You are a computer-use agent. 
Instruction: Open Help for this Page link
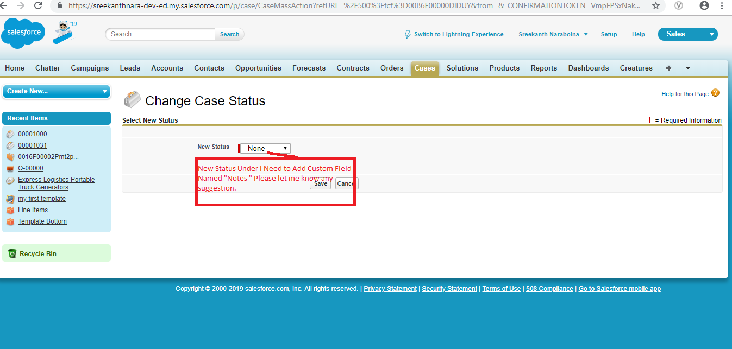[x=685, y=94]
